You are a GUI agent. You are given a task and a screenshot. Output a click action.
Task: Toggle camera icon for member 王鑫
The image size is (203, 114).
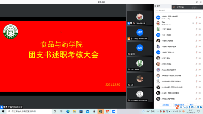pyautogui.click(x=200, y=23)
